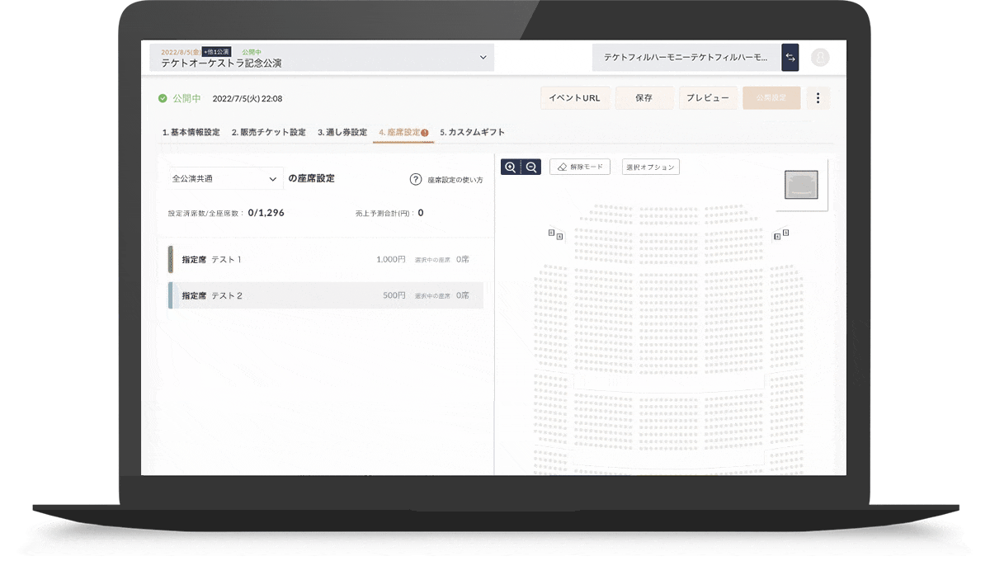
Task: Switch to the 基本情報設定 tab
Action: click(x=191, y=132)
